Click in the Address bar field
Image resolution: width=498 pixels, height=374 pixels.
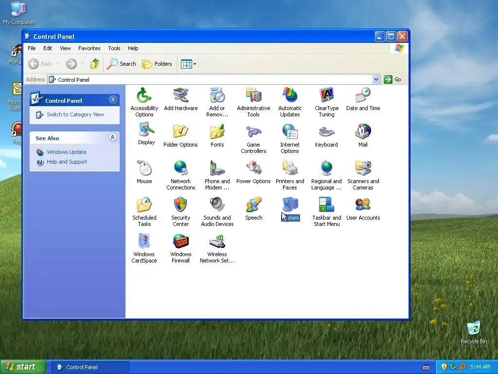coord(210,79)
